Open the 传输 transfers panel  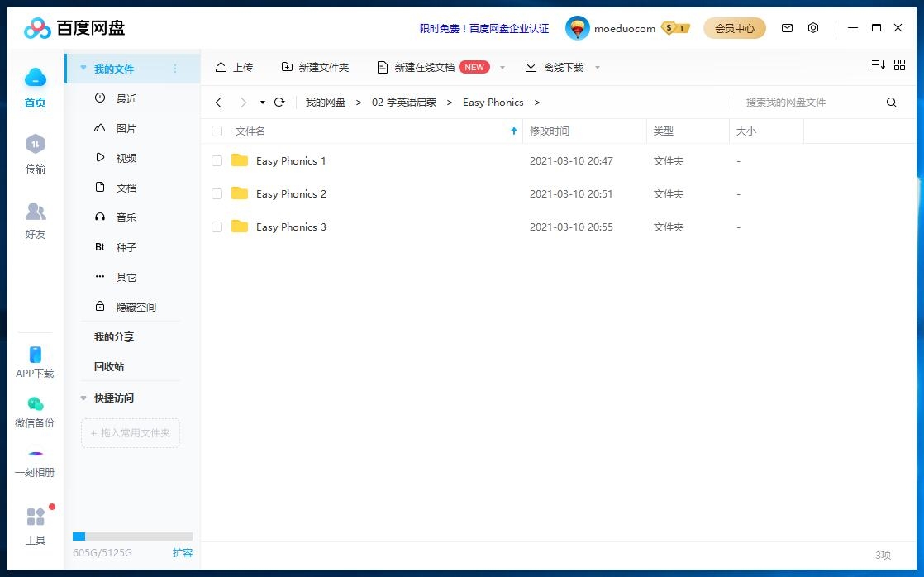coord(35,155)
